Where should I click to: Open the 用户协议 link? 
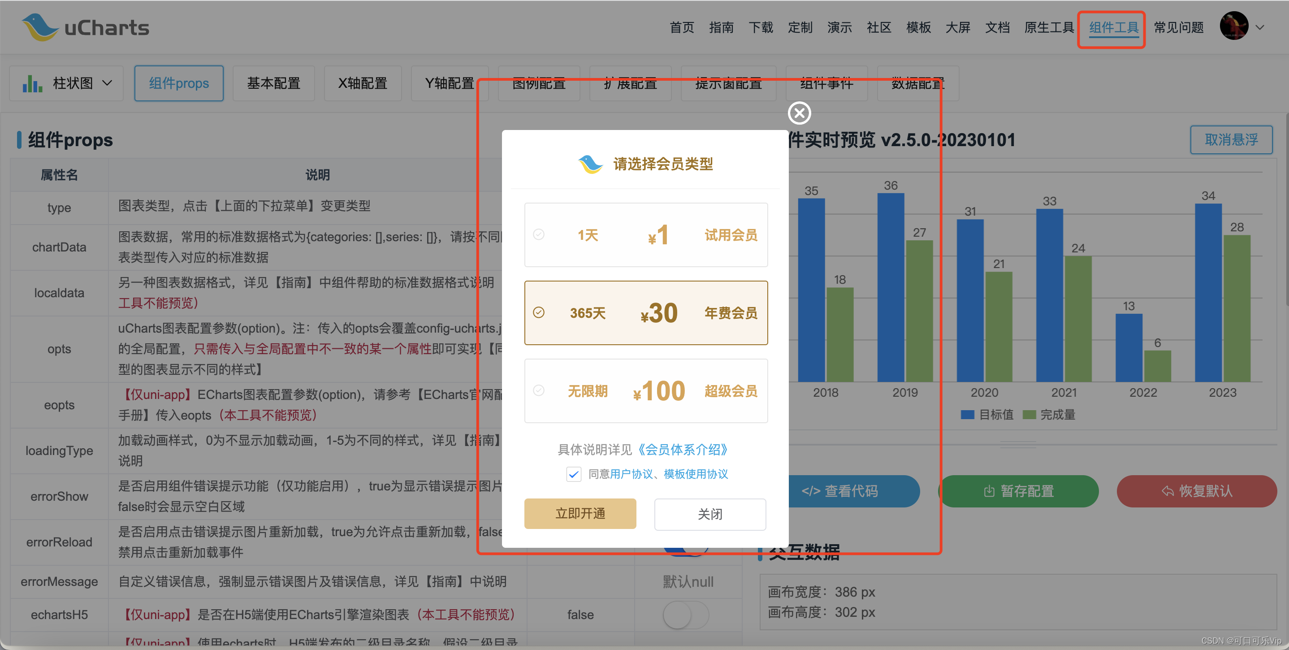click(631, 474)
